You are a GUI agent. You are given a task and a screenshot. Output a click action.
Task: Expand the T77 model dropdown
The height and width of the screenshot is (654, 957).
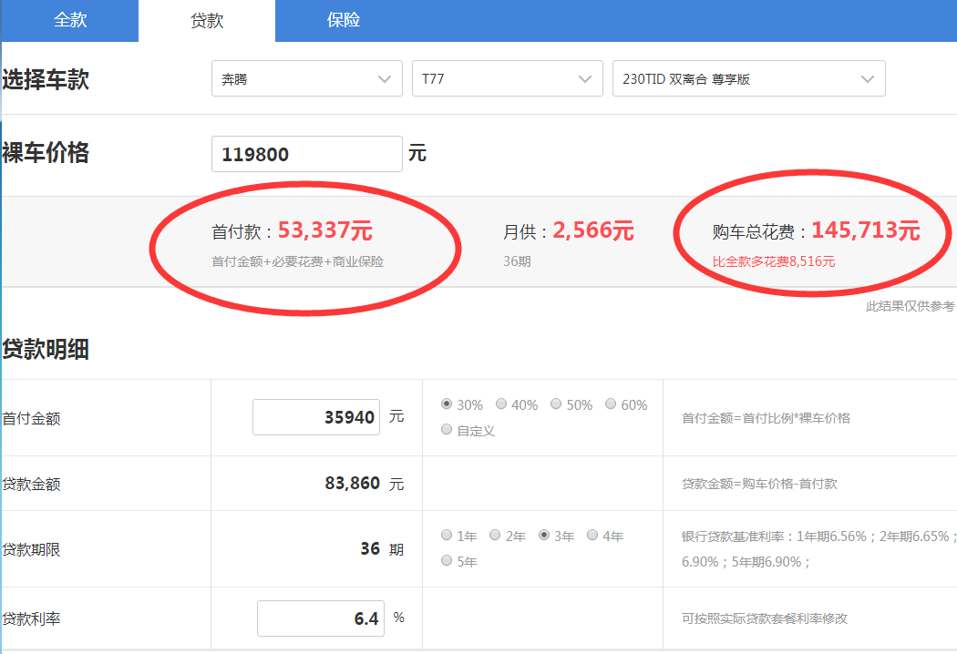[507, 78]
